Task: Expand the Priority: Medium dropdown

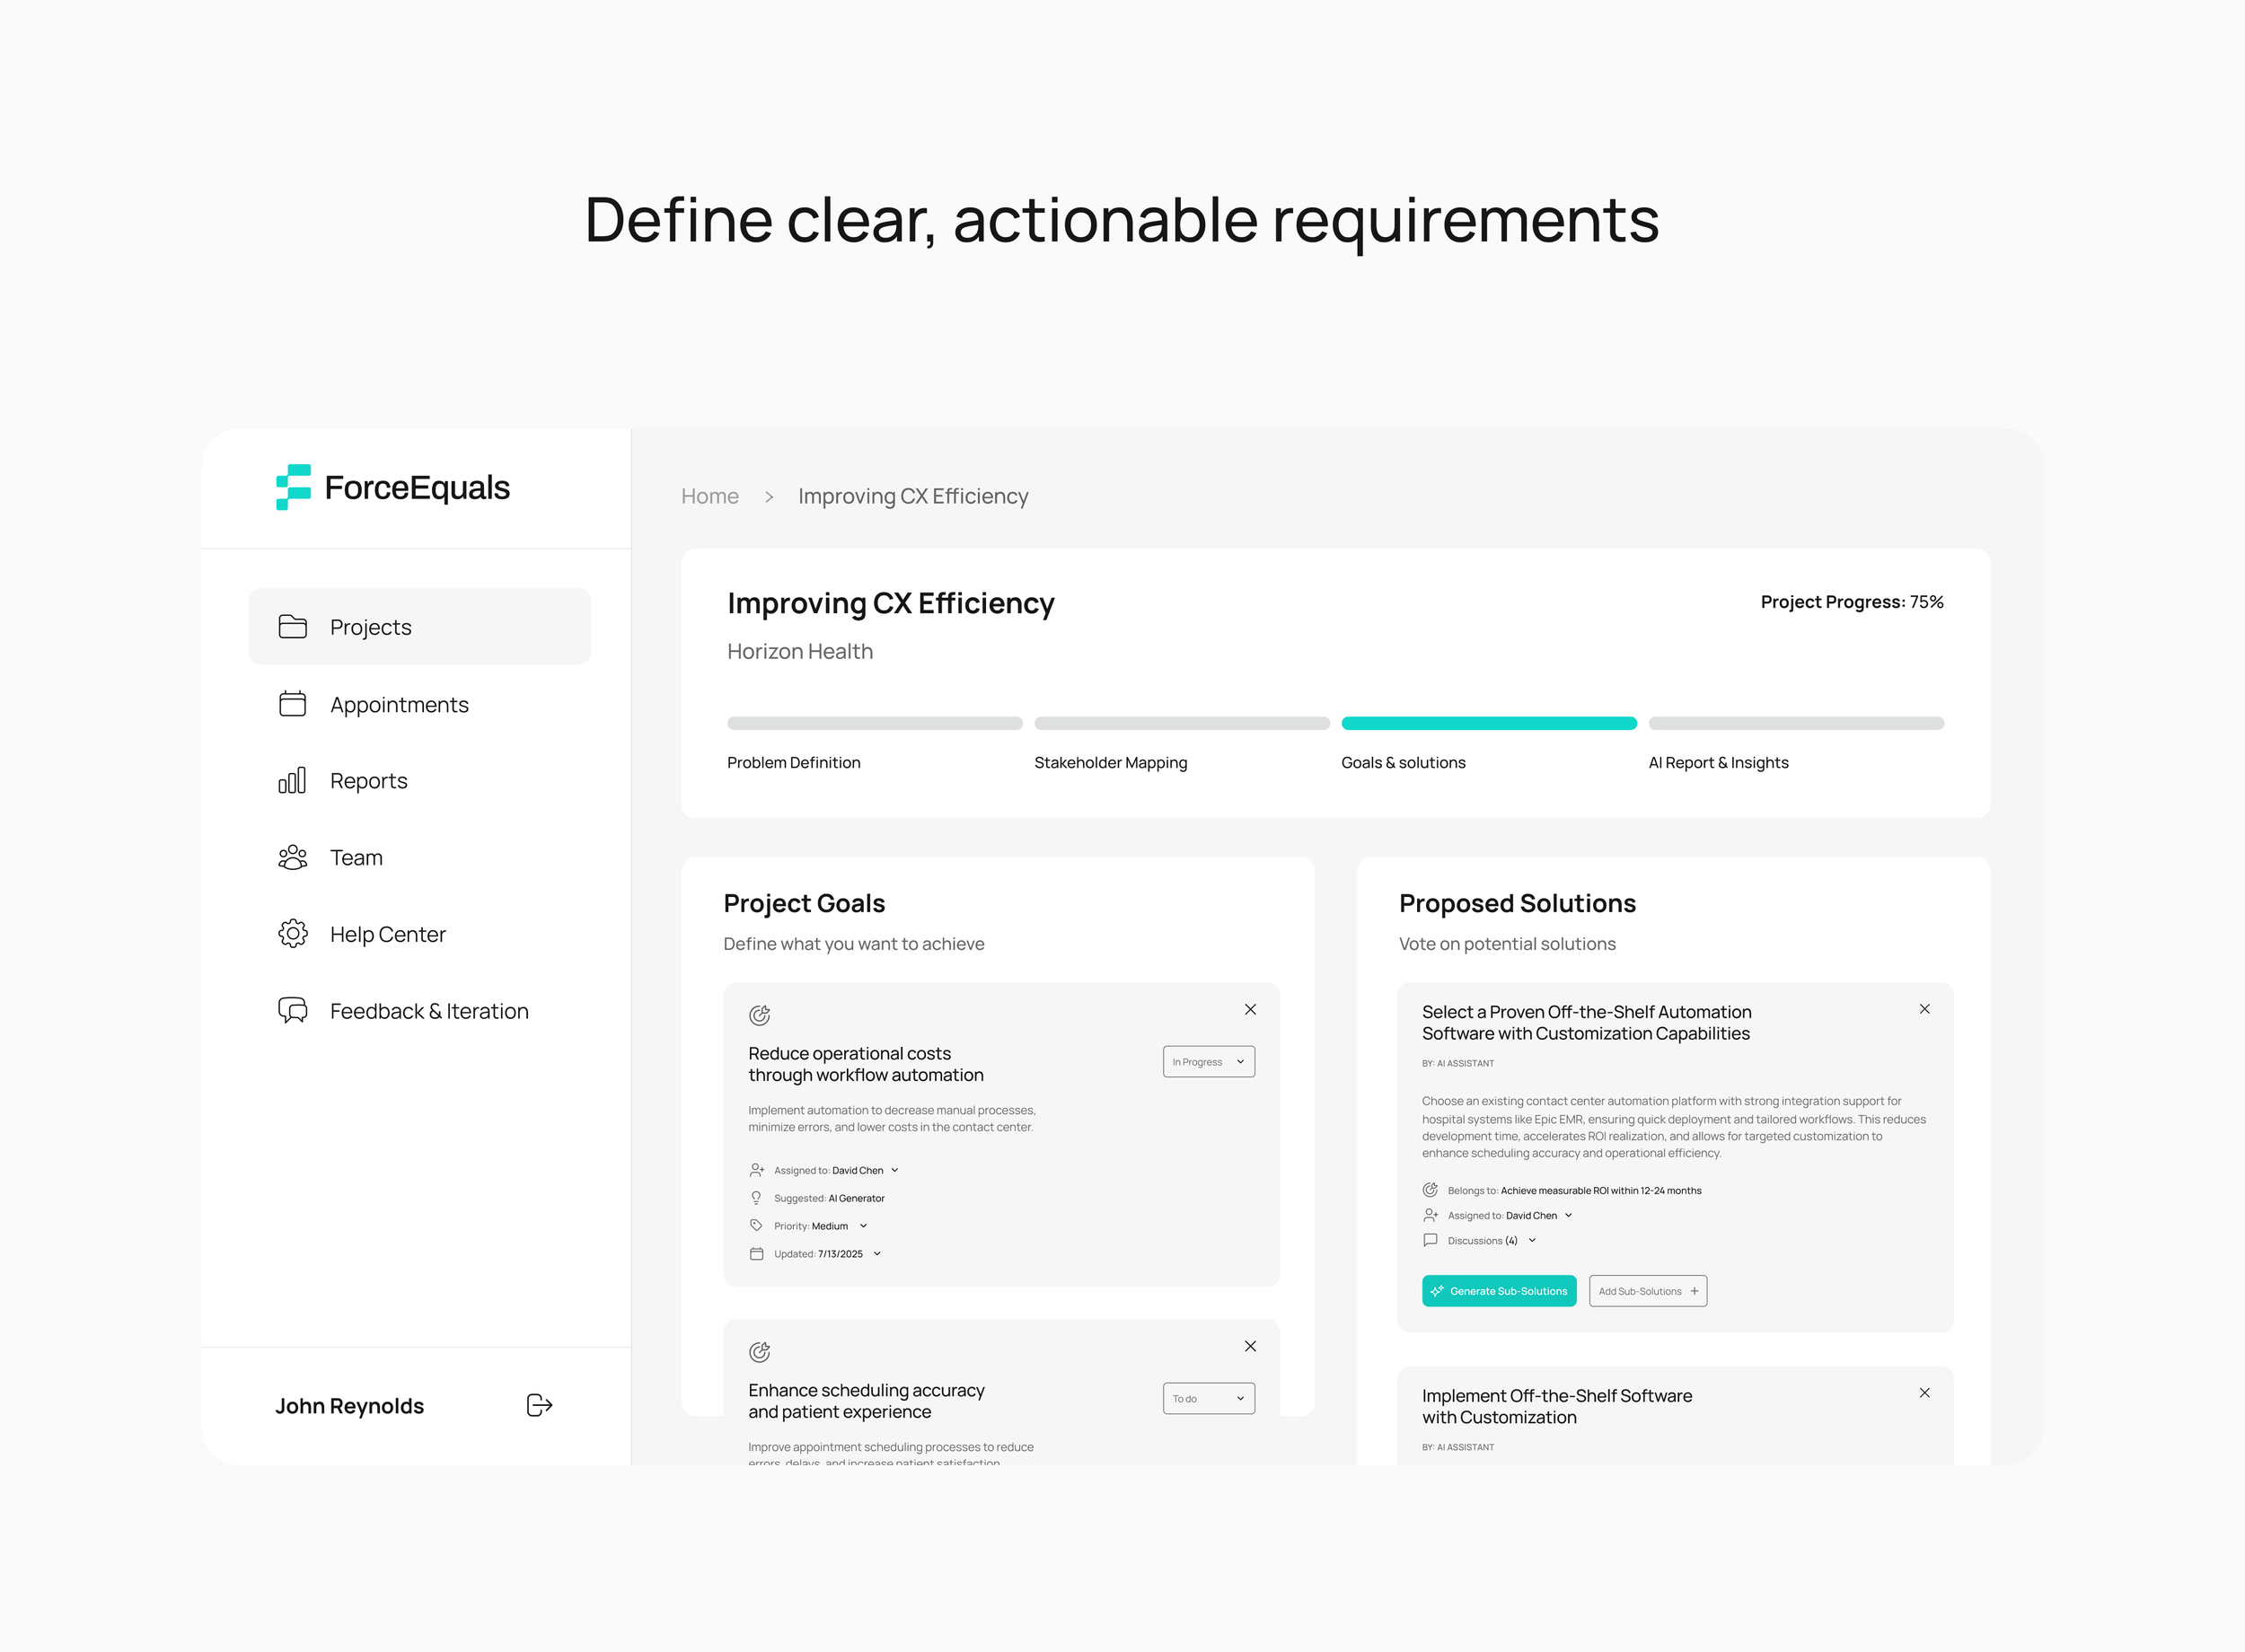Action: click(x=863, y=1226)
